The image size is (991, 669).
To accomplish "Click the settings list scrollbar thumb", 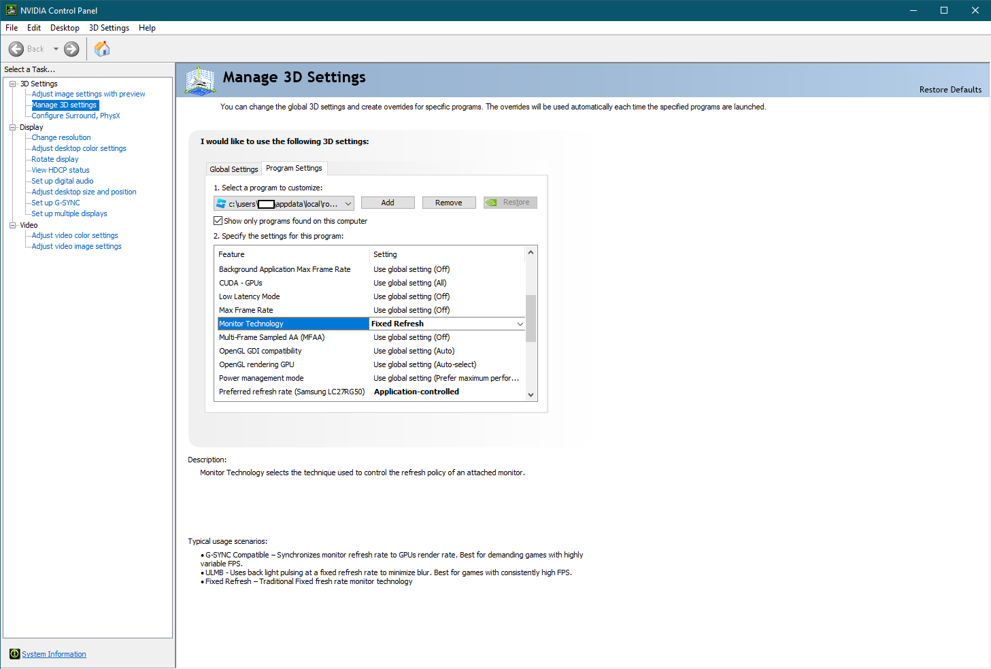I will point(531,318).
